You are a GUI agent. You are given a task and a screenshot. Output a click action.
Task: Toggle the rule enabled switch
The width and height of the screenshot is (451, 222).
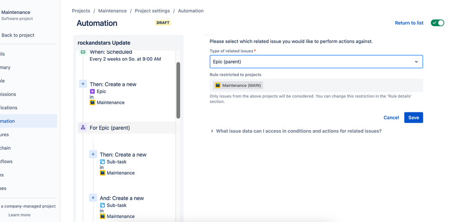437,23
